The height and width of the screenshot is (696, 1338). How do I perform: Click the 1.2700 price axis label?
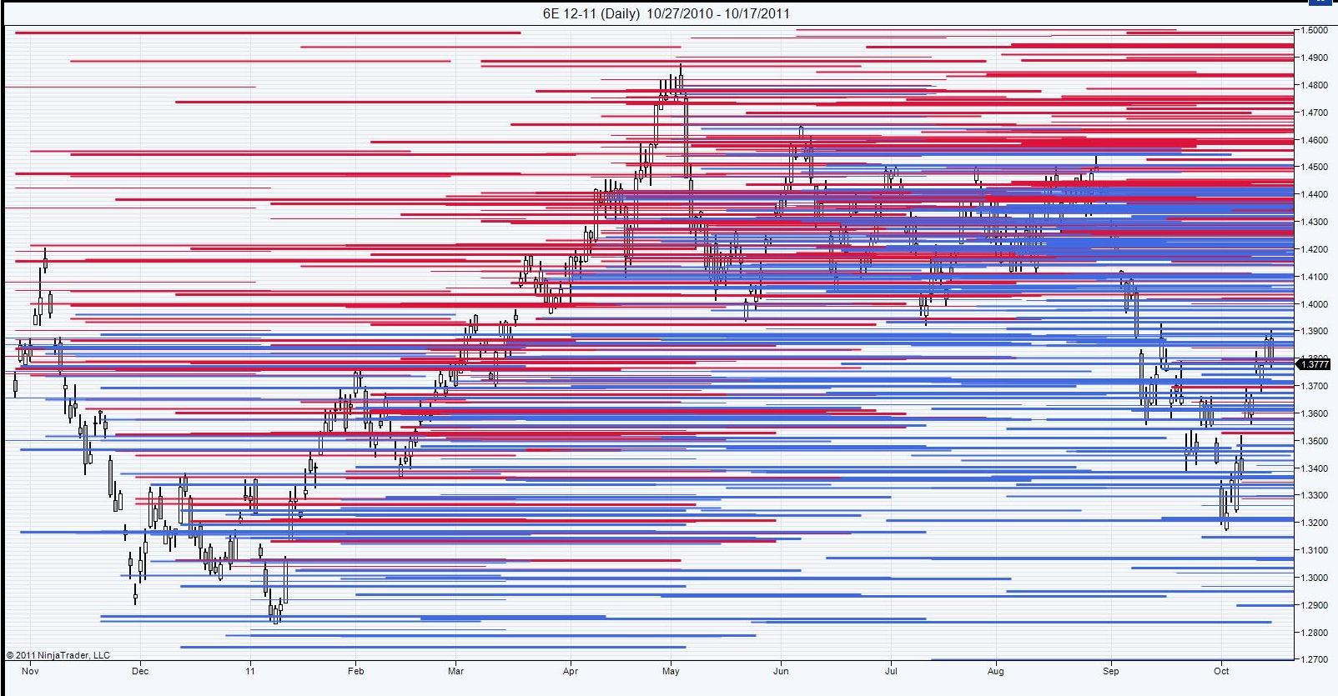coord(1315,660)
